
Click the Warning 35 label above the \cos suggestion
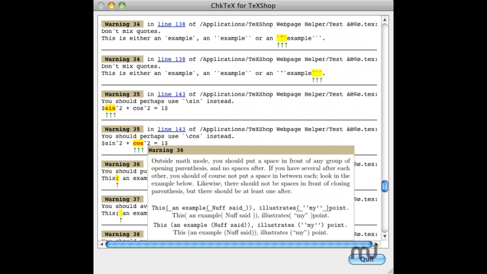click(x=123, y=129)
